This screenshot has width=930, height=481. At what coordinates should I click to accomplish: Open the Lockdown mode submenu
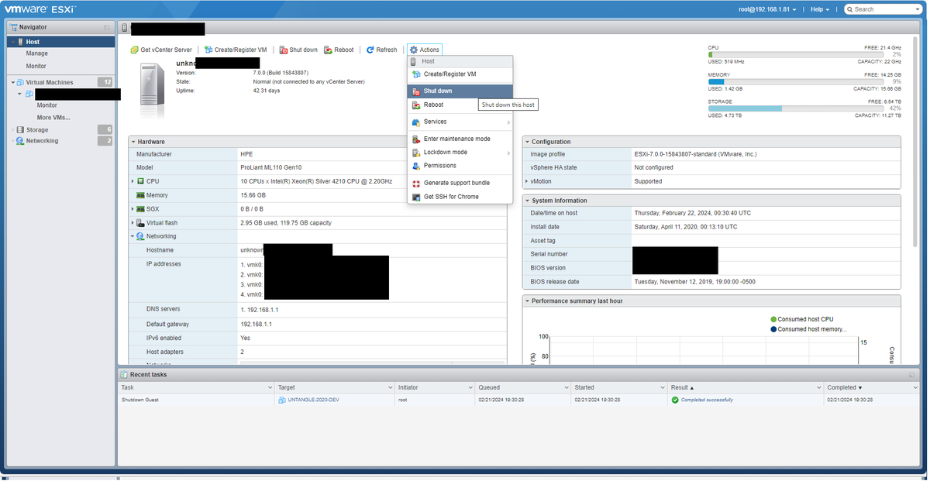pos(460,153)
